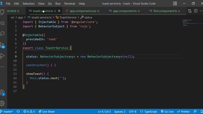Viewport: 203px width, 114px height.
Task: Click Go Live in the status bar
Action: [167, 111]
